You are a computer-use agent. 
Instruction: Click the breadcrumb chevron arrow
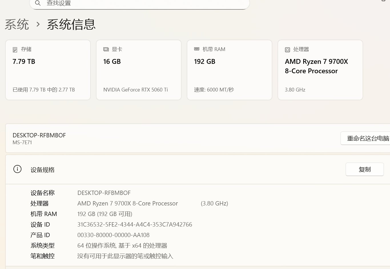38,24
